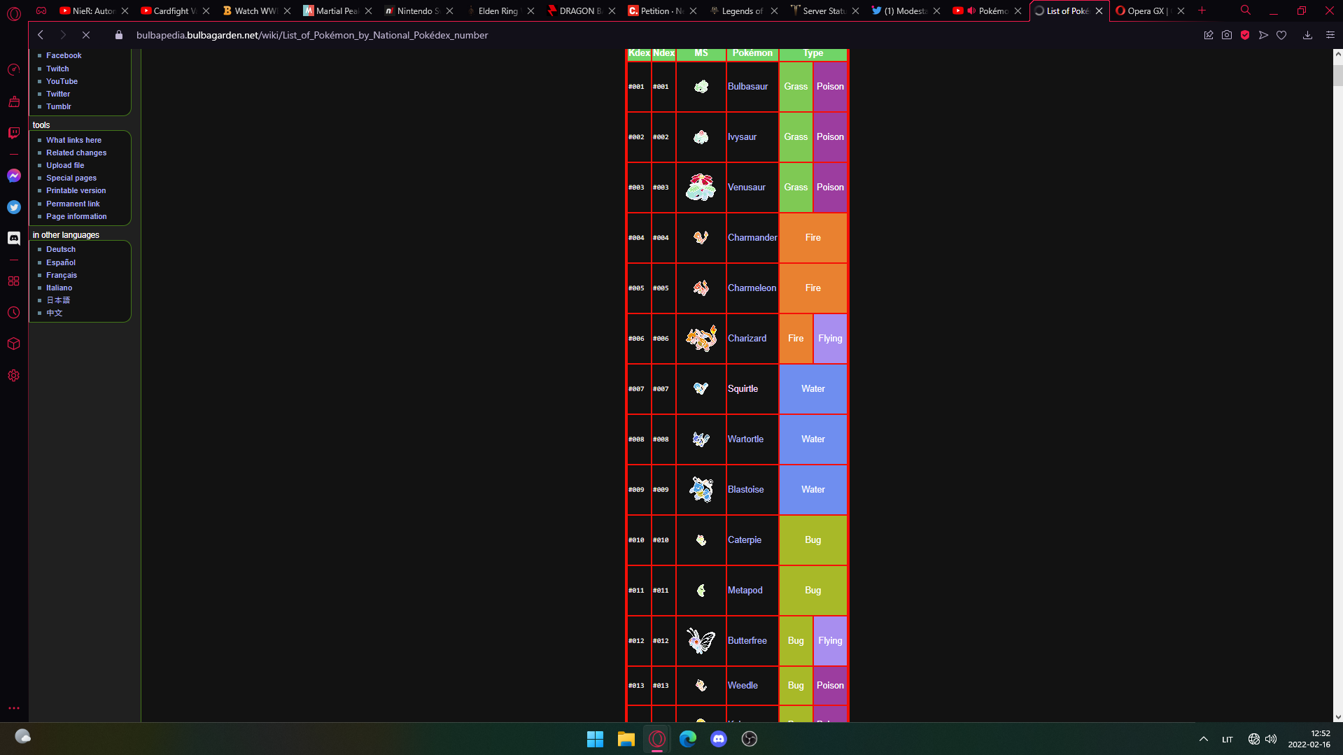Open 'What links here' tool link
The image size is (1343, 755).
pos(73,140)
